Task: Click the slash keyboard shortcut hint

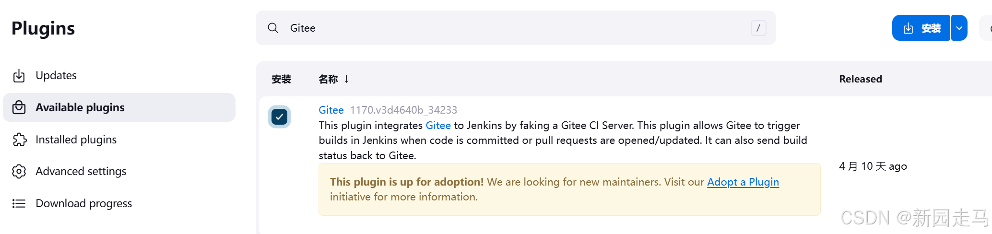Action: pos(758,28)
